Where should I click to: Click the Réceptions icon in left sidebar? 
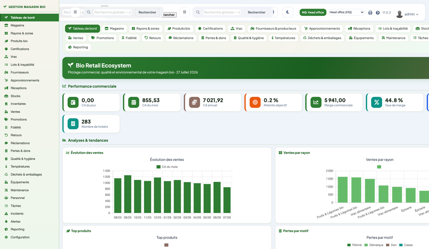pos(6,88)
